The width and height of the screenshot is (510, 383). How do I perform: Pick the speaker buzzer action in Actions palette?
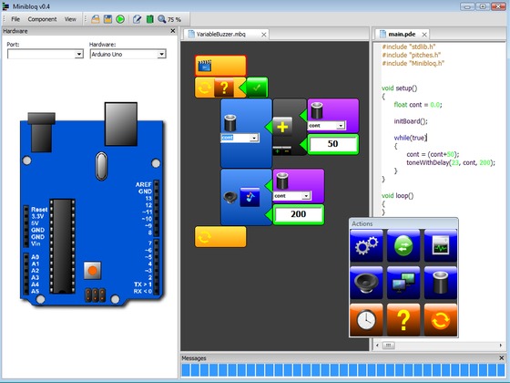(x=366, y=283)
